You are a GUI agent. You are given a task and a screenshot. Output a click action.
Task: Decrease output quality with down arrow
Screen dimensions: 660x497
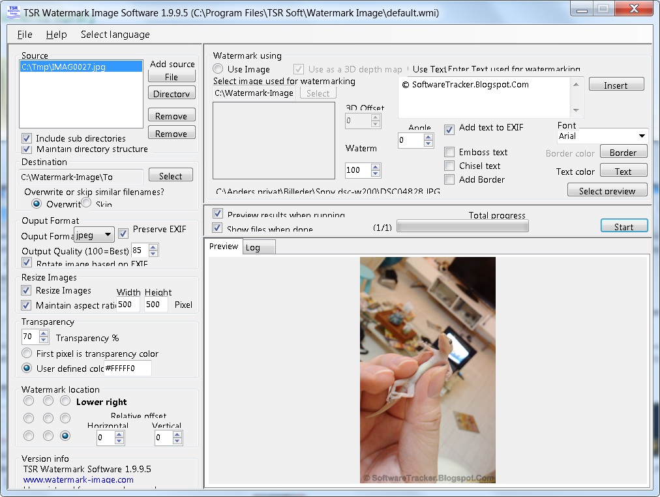coord(154,253)
